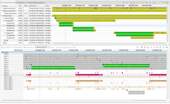Select IRQ 44 row in Resources
Image resolution: width=170 pixels, height=104 pixels.
click(x=6, y=75)
